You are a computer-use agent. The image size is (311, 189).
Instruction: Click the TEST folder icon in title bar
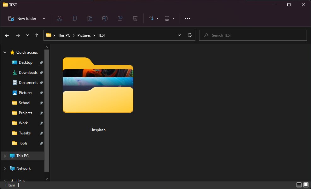pos(5,5)
